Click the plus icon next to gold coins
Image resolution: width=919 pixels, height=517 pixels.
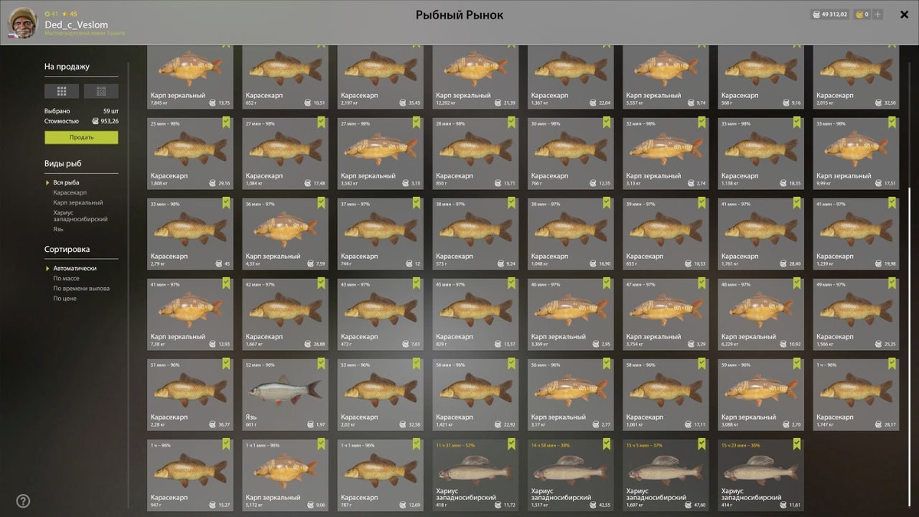878,15
